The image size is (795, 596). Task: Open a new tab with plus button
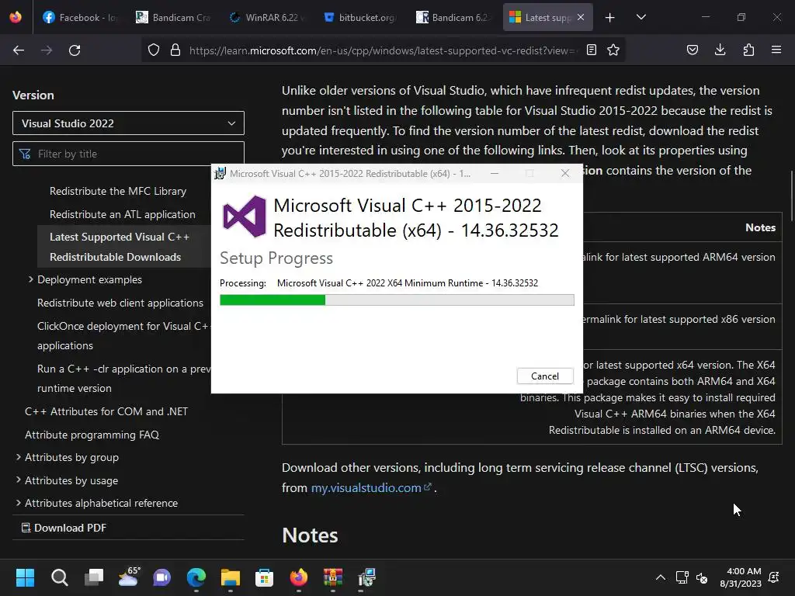610,18
